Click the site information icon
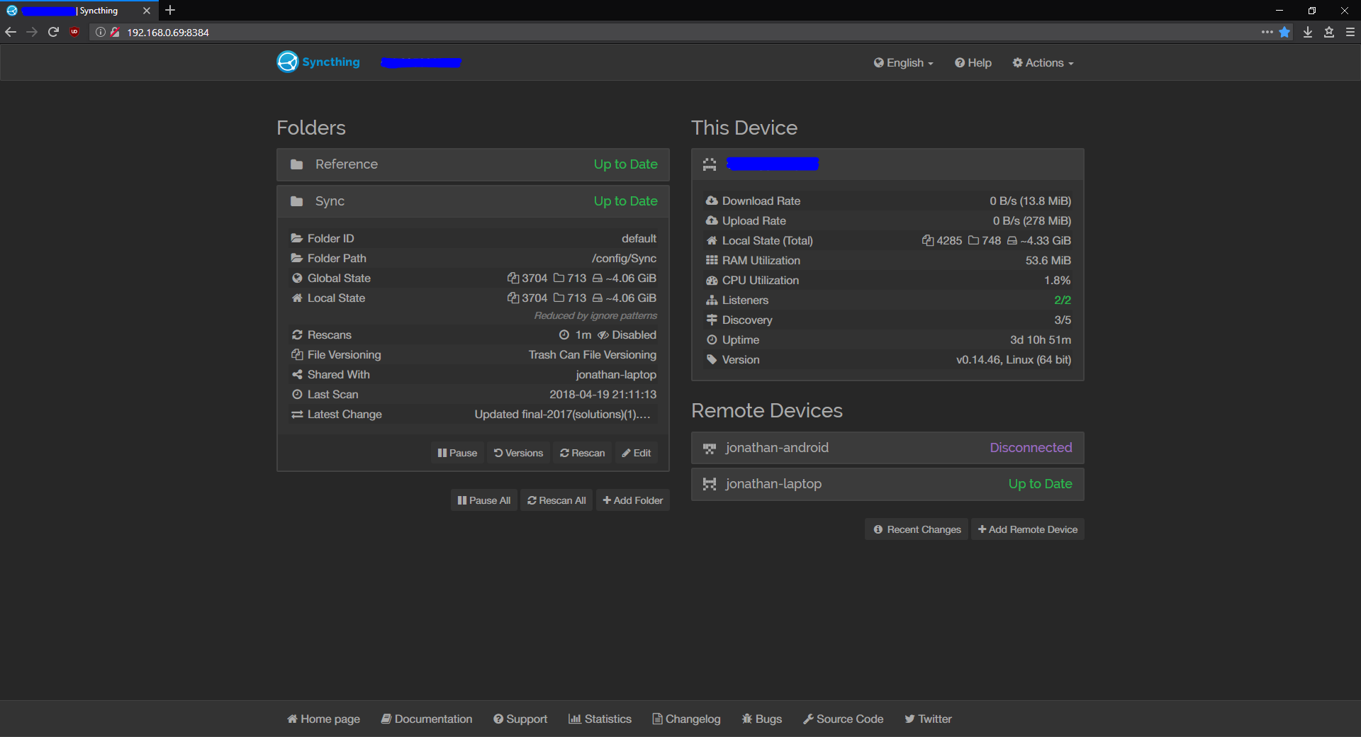Screen dimensions: 1361x737 coord(101,32)
